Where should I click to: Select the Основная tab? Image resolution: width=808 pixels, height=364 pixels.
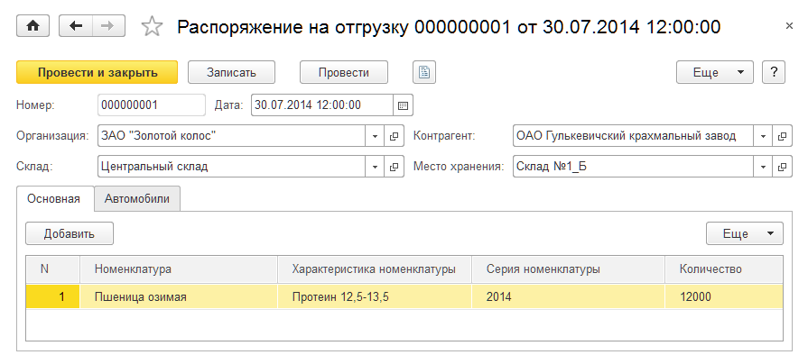point(53,198)
